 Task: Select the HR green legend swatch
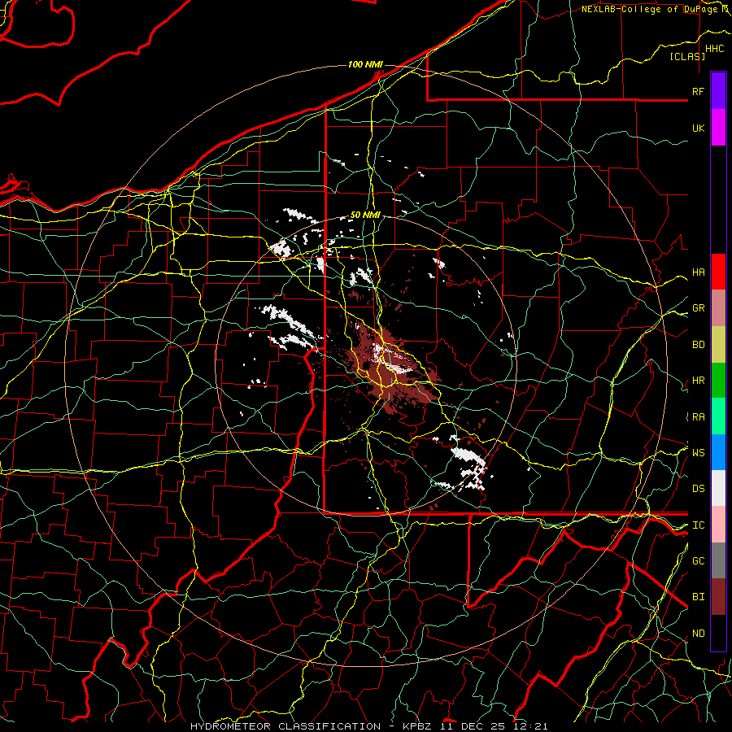point(718,381)
